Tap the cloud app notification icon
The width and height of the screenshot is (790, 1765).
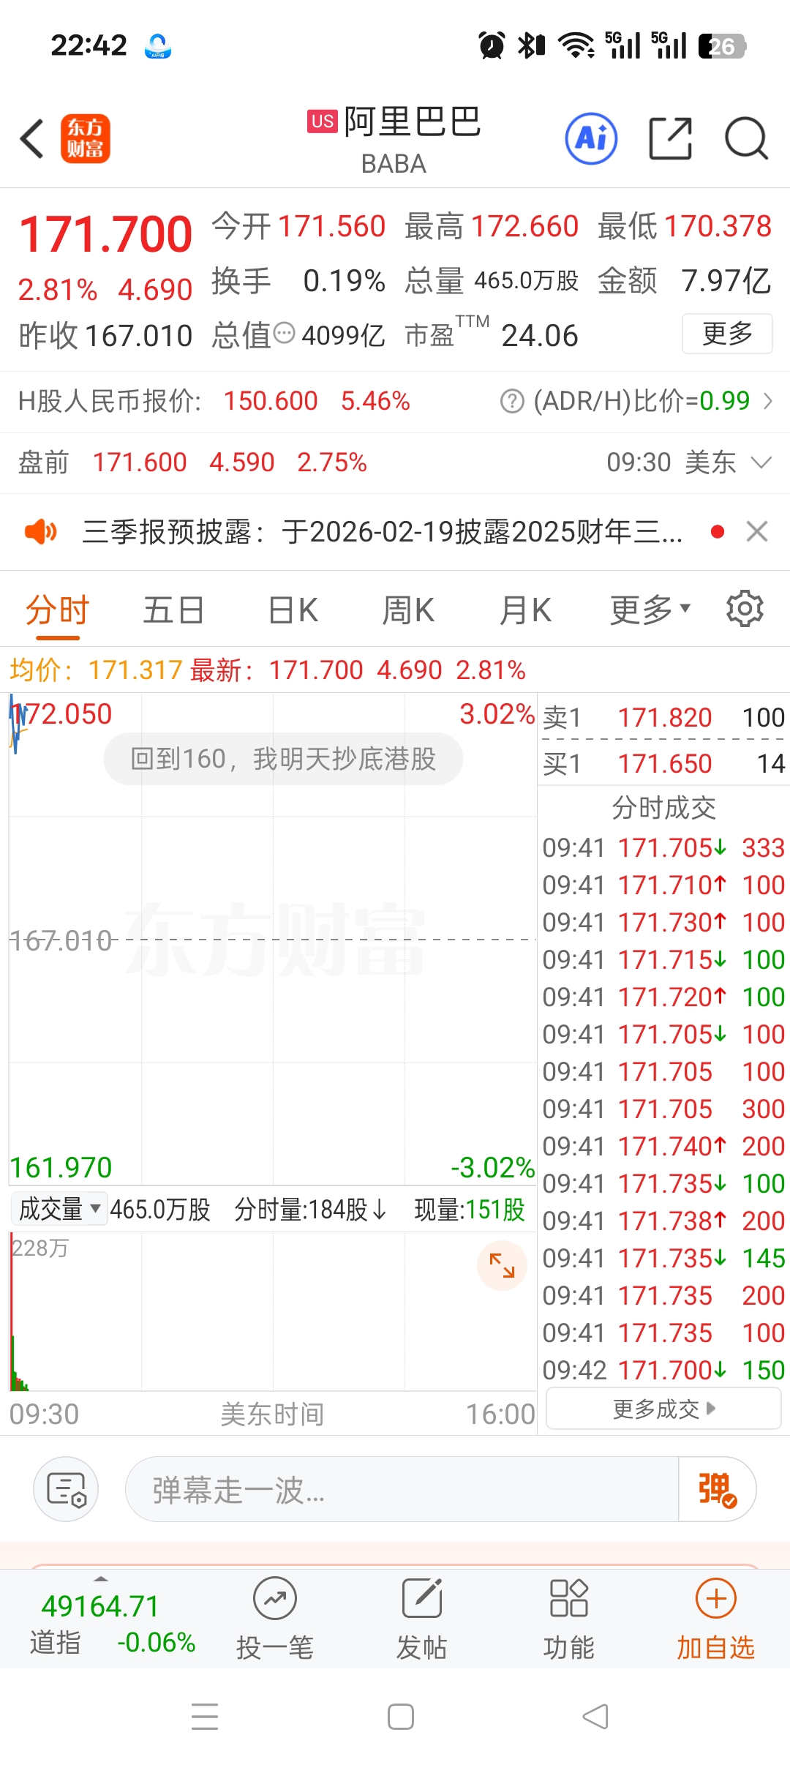tap(158, 46)
